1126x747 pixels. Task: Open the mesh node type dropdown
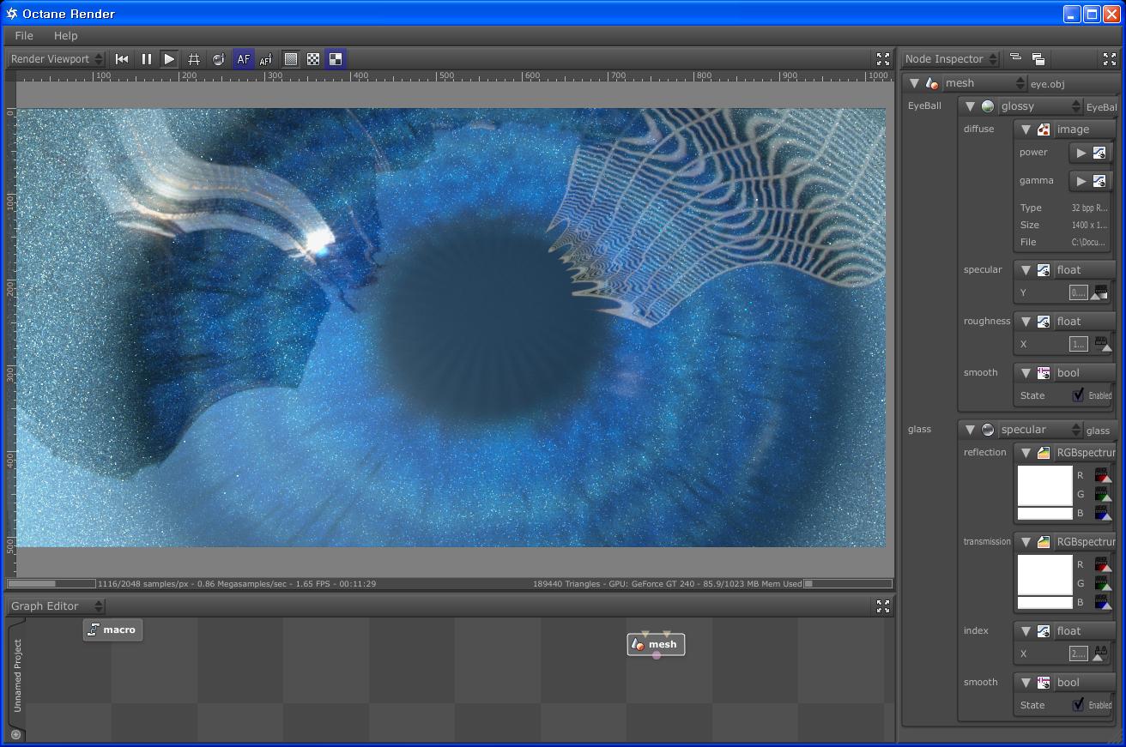coord(984,83)
